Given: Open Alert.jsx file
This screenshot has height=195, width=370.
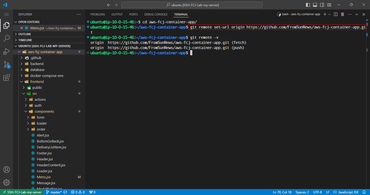Looking at the screenshot, I should [49, 135].
